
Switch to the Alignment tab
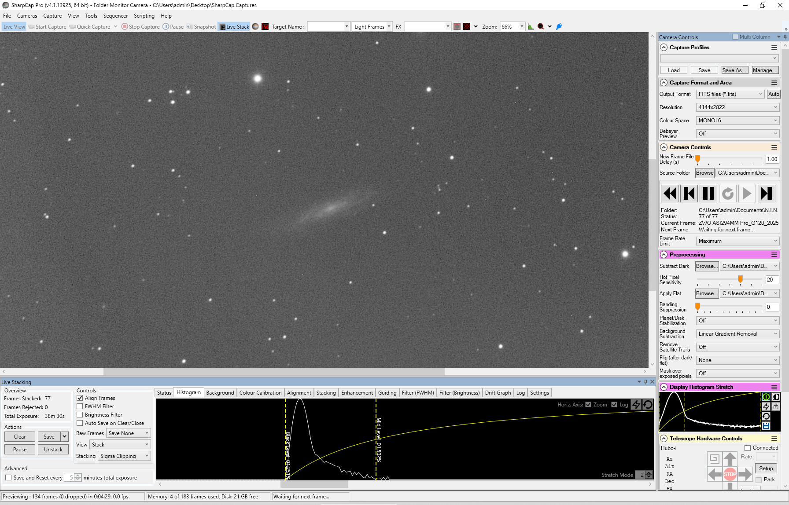point(299,393)
